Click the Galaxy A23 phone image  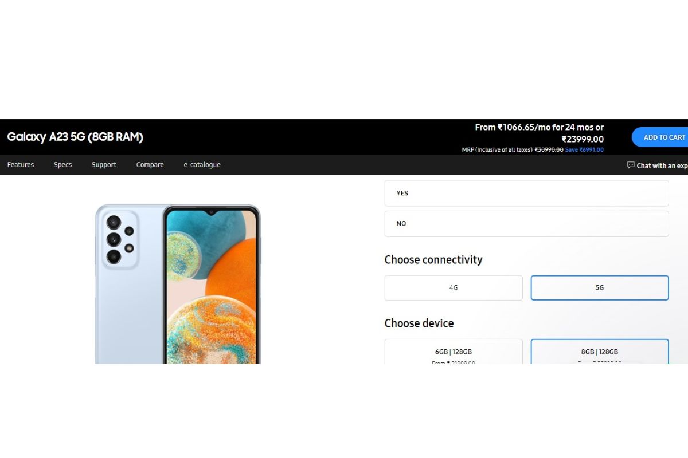[178, 284]
